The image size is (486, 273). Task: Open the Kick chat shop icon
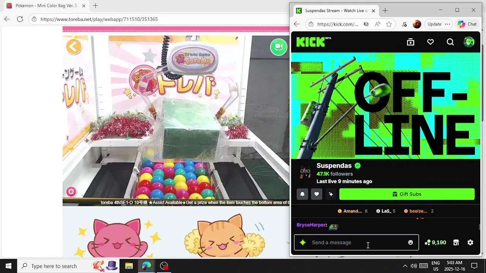click(456, 243)
